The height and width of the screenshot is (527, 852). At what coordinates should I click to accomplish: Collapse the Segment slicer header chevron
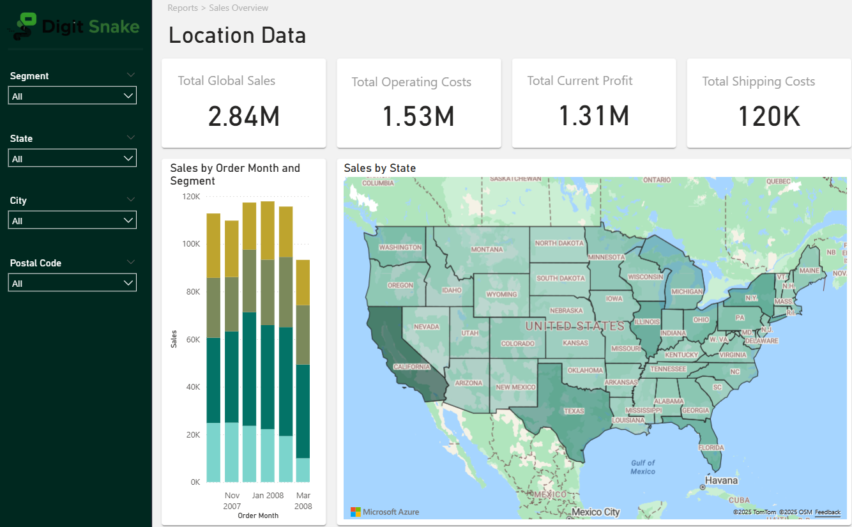coord(131,75)
